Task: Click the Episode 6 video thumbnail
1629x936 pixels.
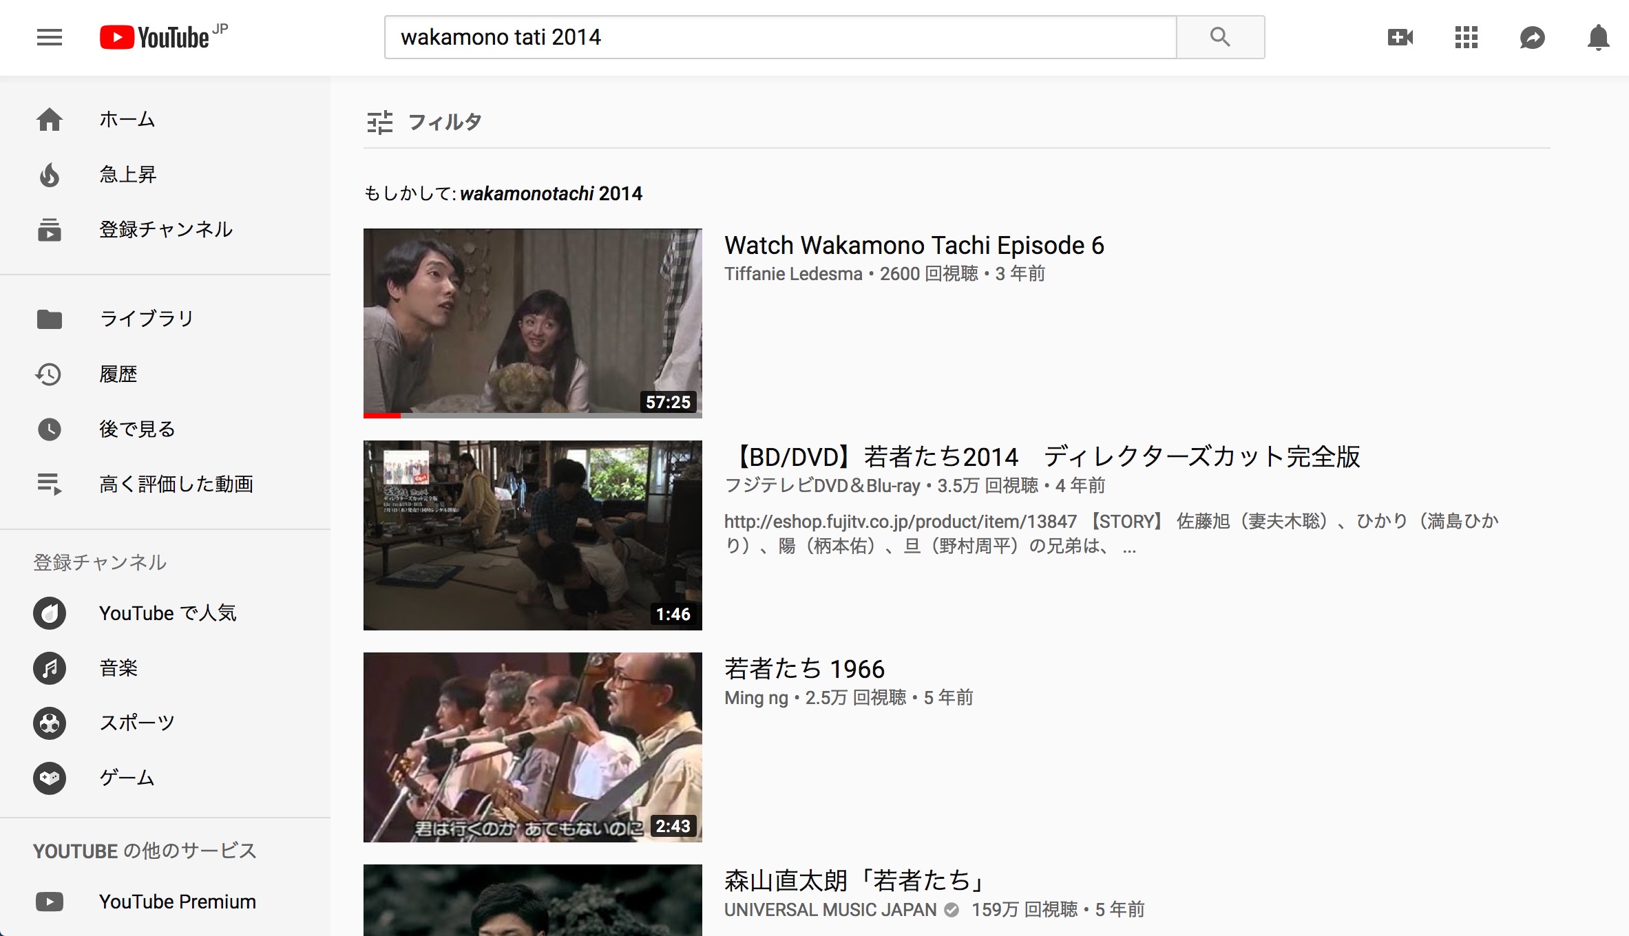Action: click(533, 323)
